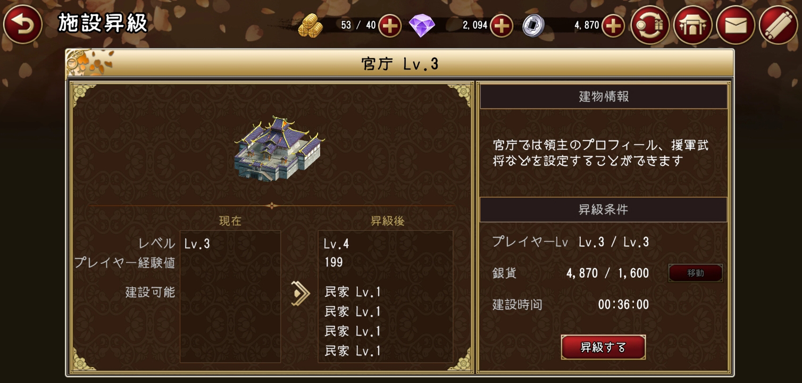
Task: Click the 昇級する upgrade button
Action: (603, 347)
